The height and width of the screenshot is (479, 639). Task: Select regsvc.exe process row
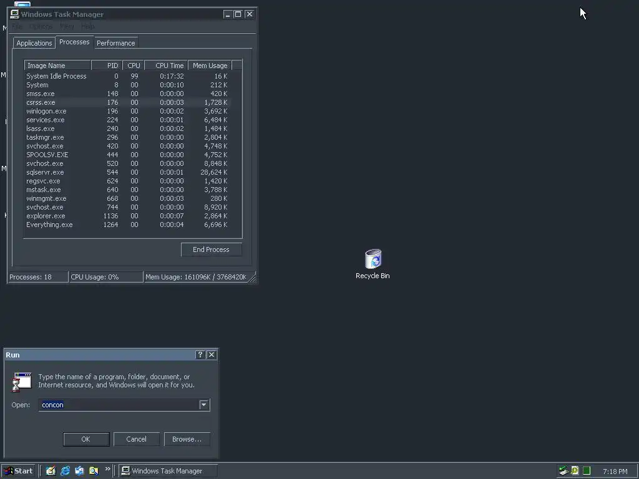pyautogui.click(x=127, y=181)
